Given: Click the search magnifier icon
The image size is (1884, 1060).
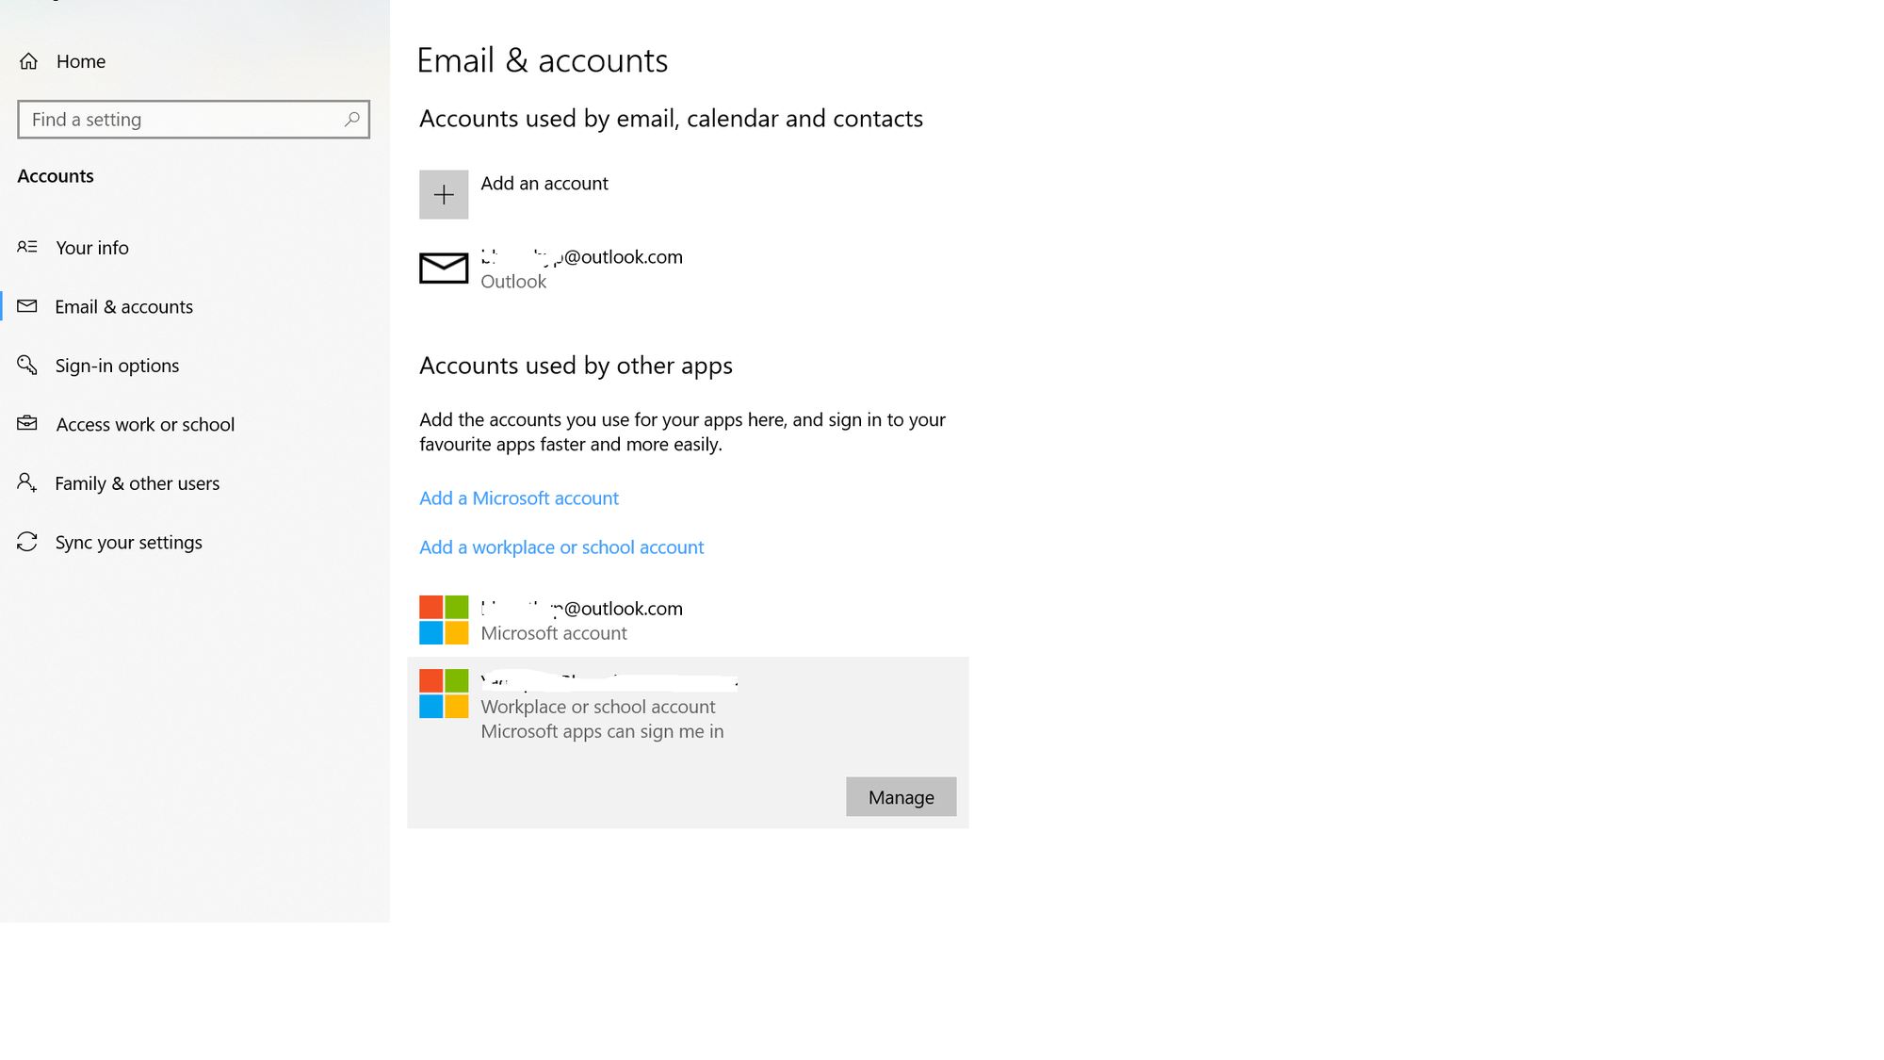Looking at the screenshot, I should click(x=351, y=120).
